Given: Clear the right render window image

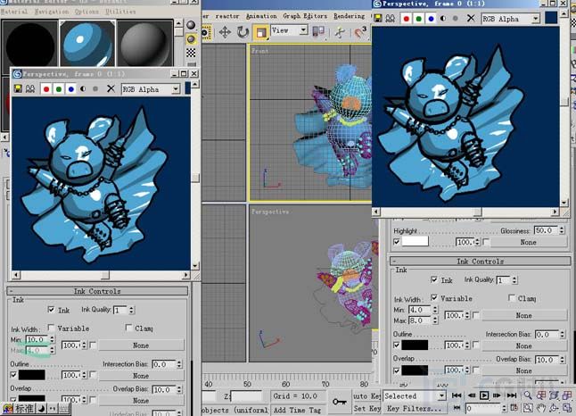Looking at the screenshot, I should [471, 18].
